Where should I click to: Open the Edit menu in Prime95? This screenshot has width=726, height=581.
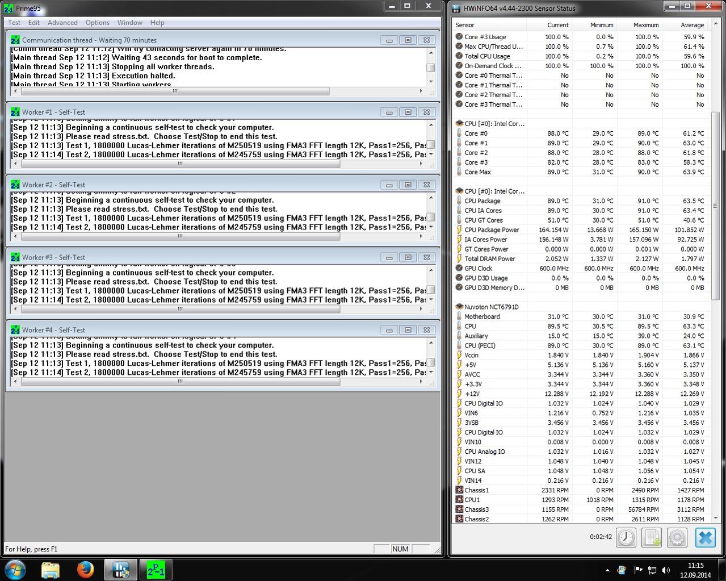[x=34, y=23]
